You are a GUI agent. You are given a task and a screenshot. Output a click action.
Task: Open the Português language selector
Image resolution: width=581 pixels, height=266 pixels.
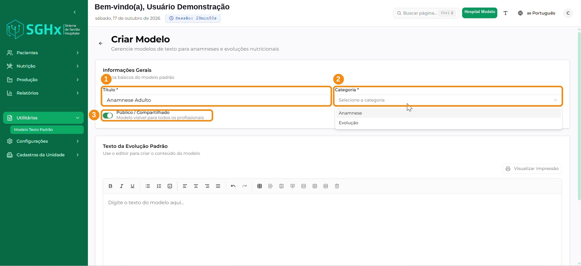click(537, 13)
